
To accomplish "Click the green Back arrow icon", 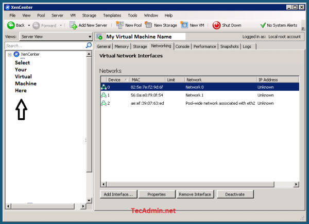I will [11, 25].
